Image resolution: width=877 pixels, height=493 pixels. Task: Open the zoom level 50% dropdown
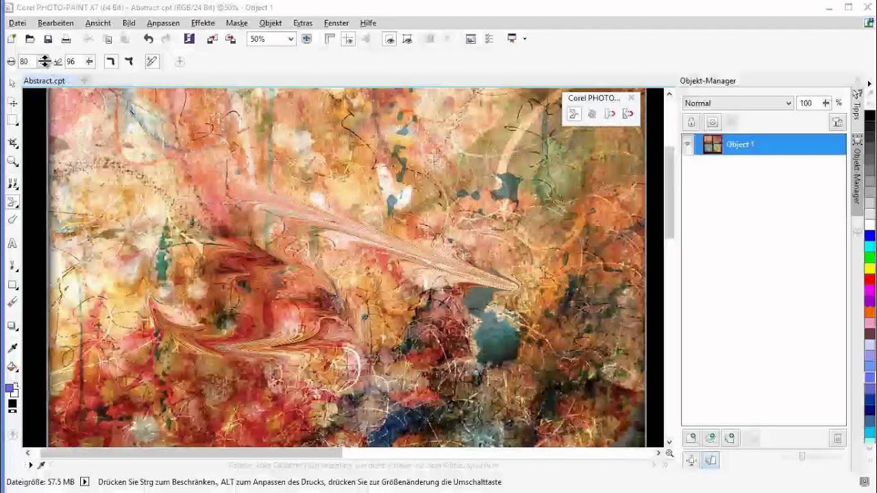point(291,39)
